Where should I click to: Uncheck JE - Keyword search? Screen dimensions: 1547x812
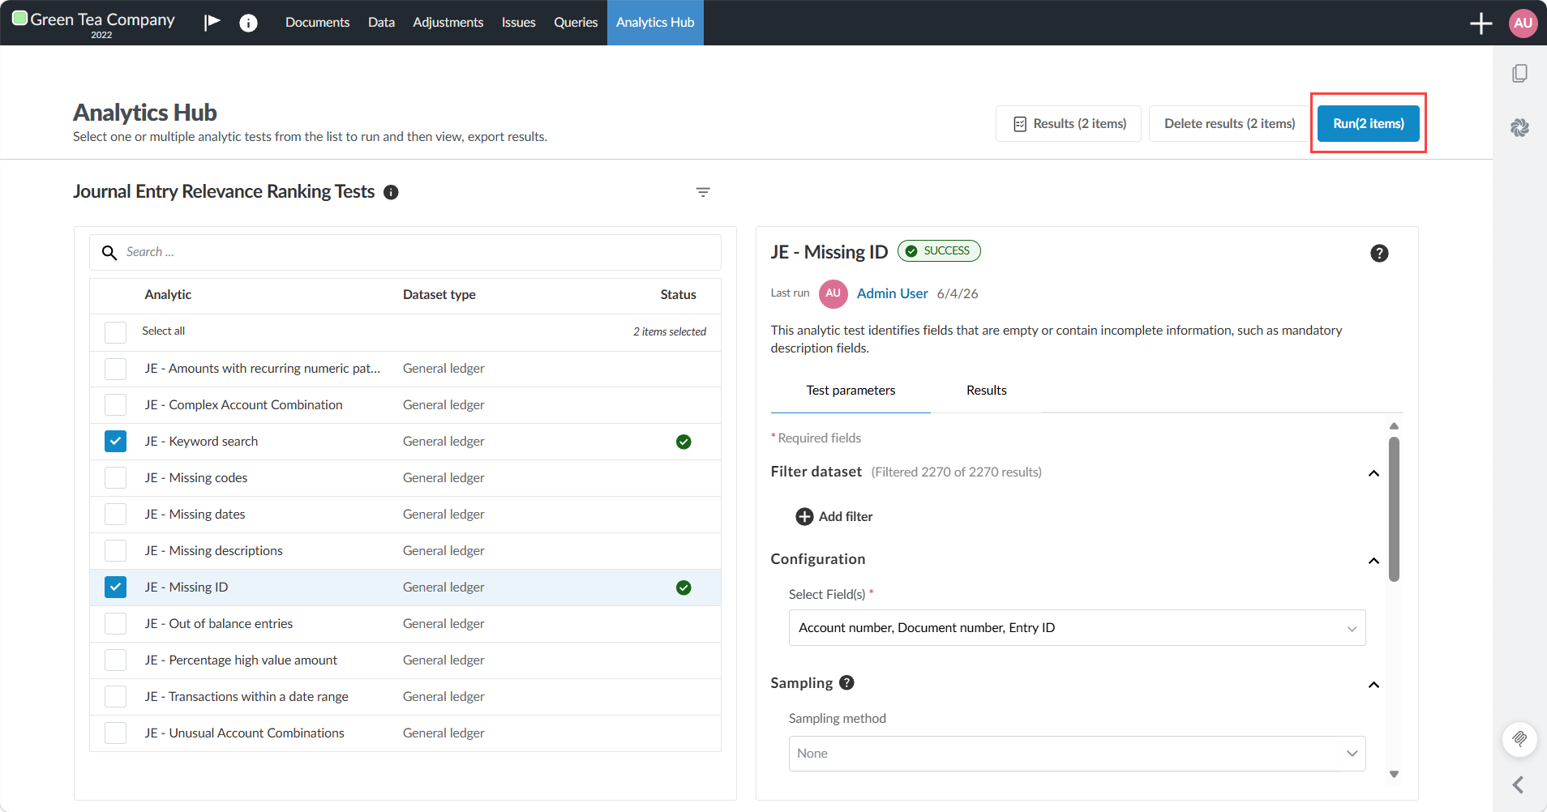tap(115, 442)
